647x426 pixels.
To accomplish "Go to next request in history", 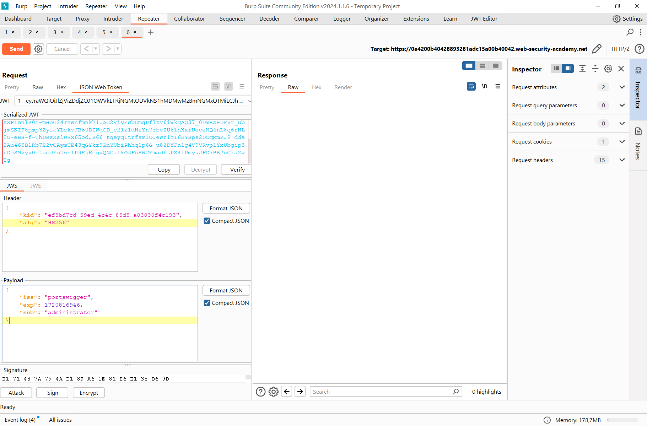I will tap(108, 49).
